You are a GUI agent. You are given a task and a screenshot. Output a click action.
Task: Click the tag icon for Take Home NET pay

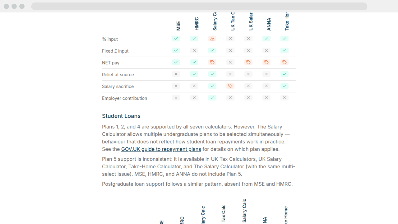(x=285, y=62)
